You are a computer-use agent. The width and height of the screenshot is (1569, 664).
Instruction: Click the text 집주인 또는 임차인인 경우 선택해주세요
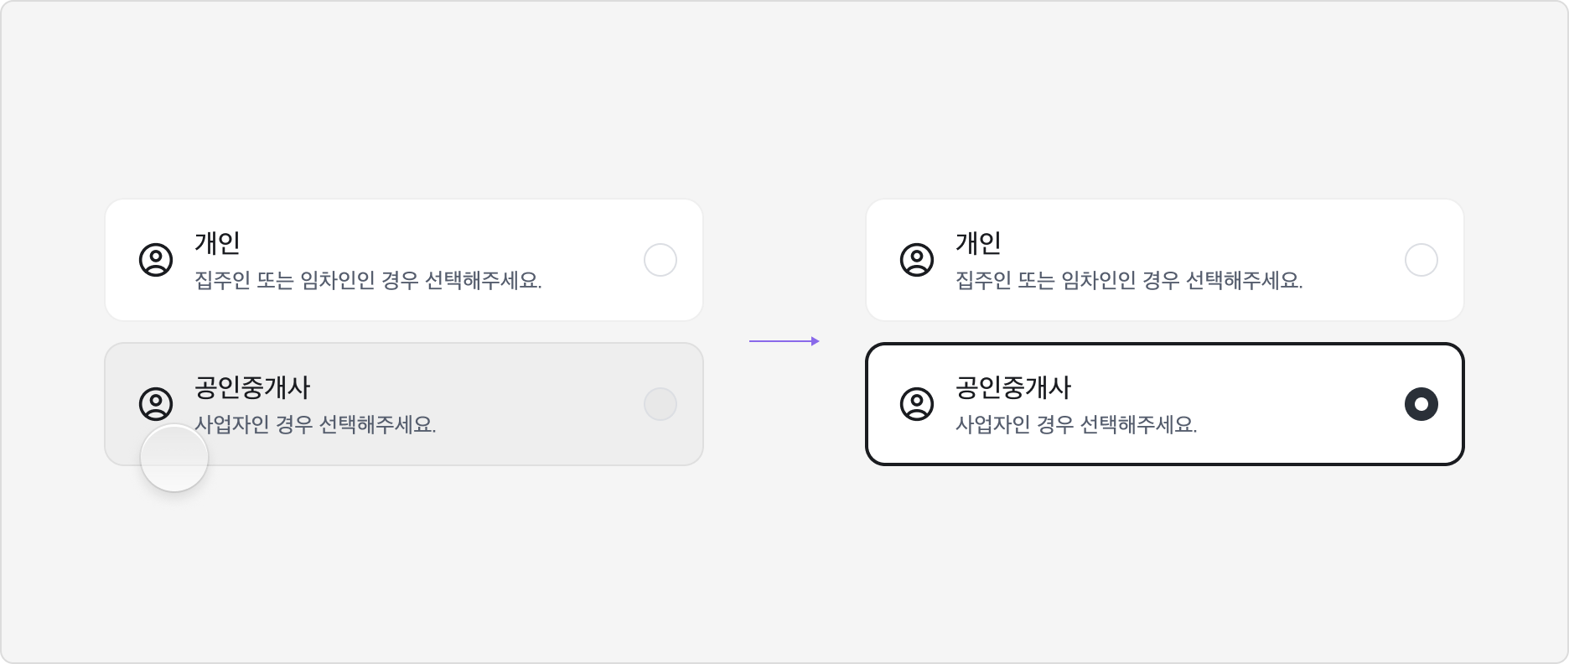pyautogui.click(x=370, y=279)
